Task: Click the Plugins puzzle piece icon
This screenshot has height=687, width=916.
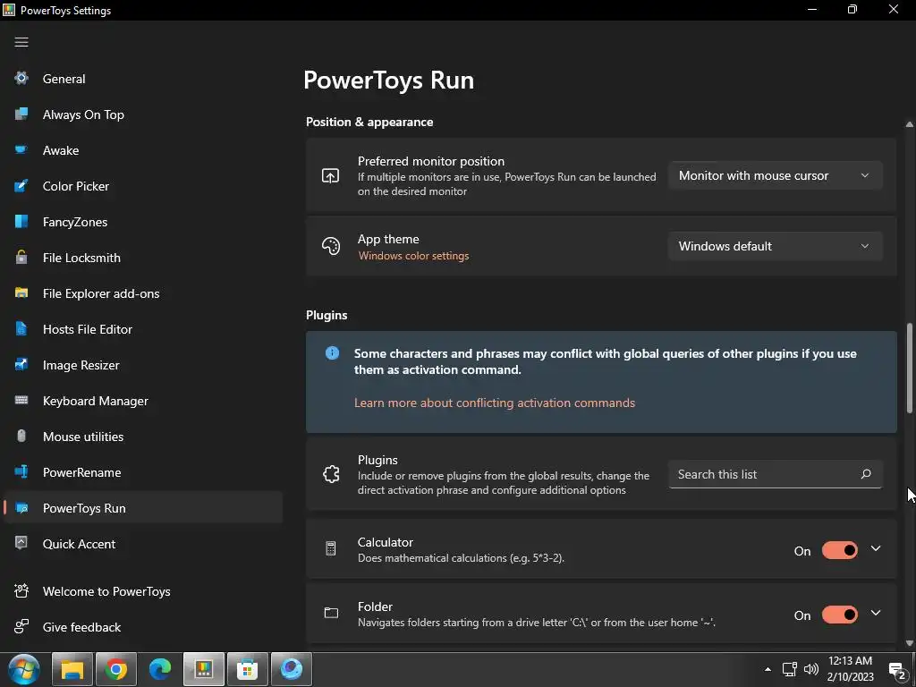Action: (331, 474)
